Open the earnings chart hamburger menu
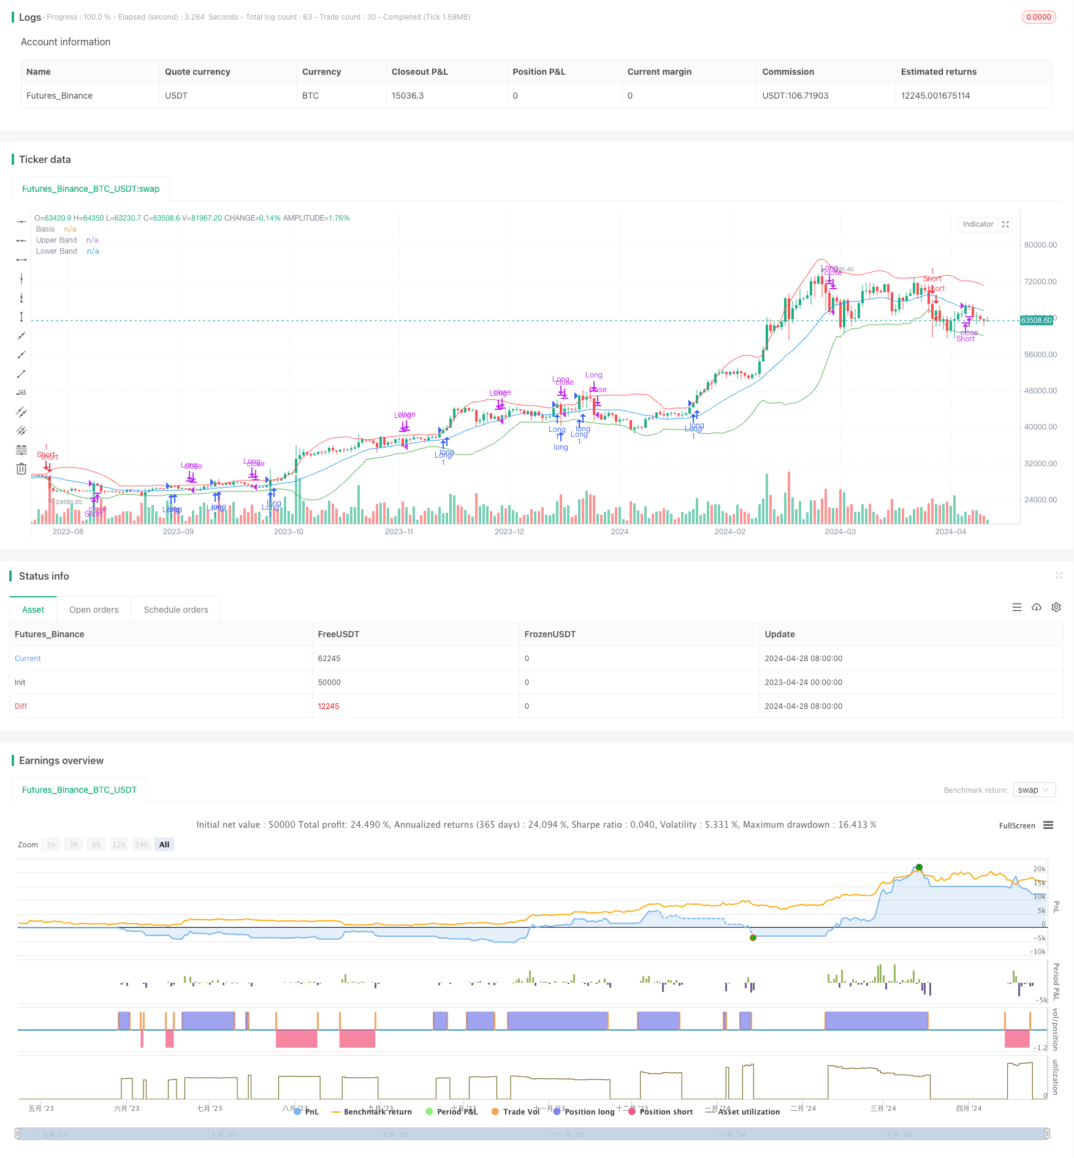This screenshot has height=1158, width=1074. (x=1048, y=825)
